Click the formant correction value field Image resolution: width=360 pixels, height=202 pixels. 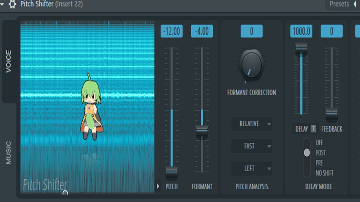[251, 31]
